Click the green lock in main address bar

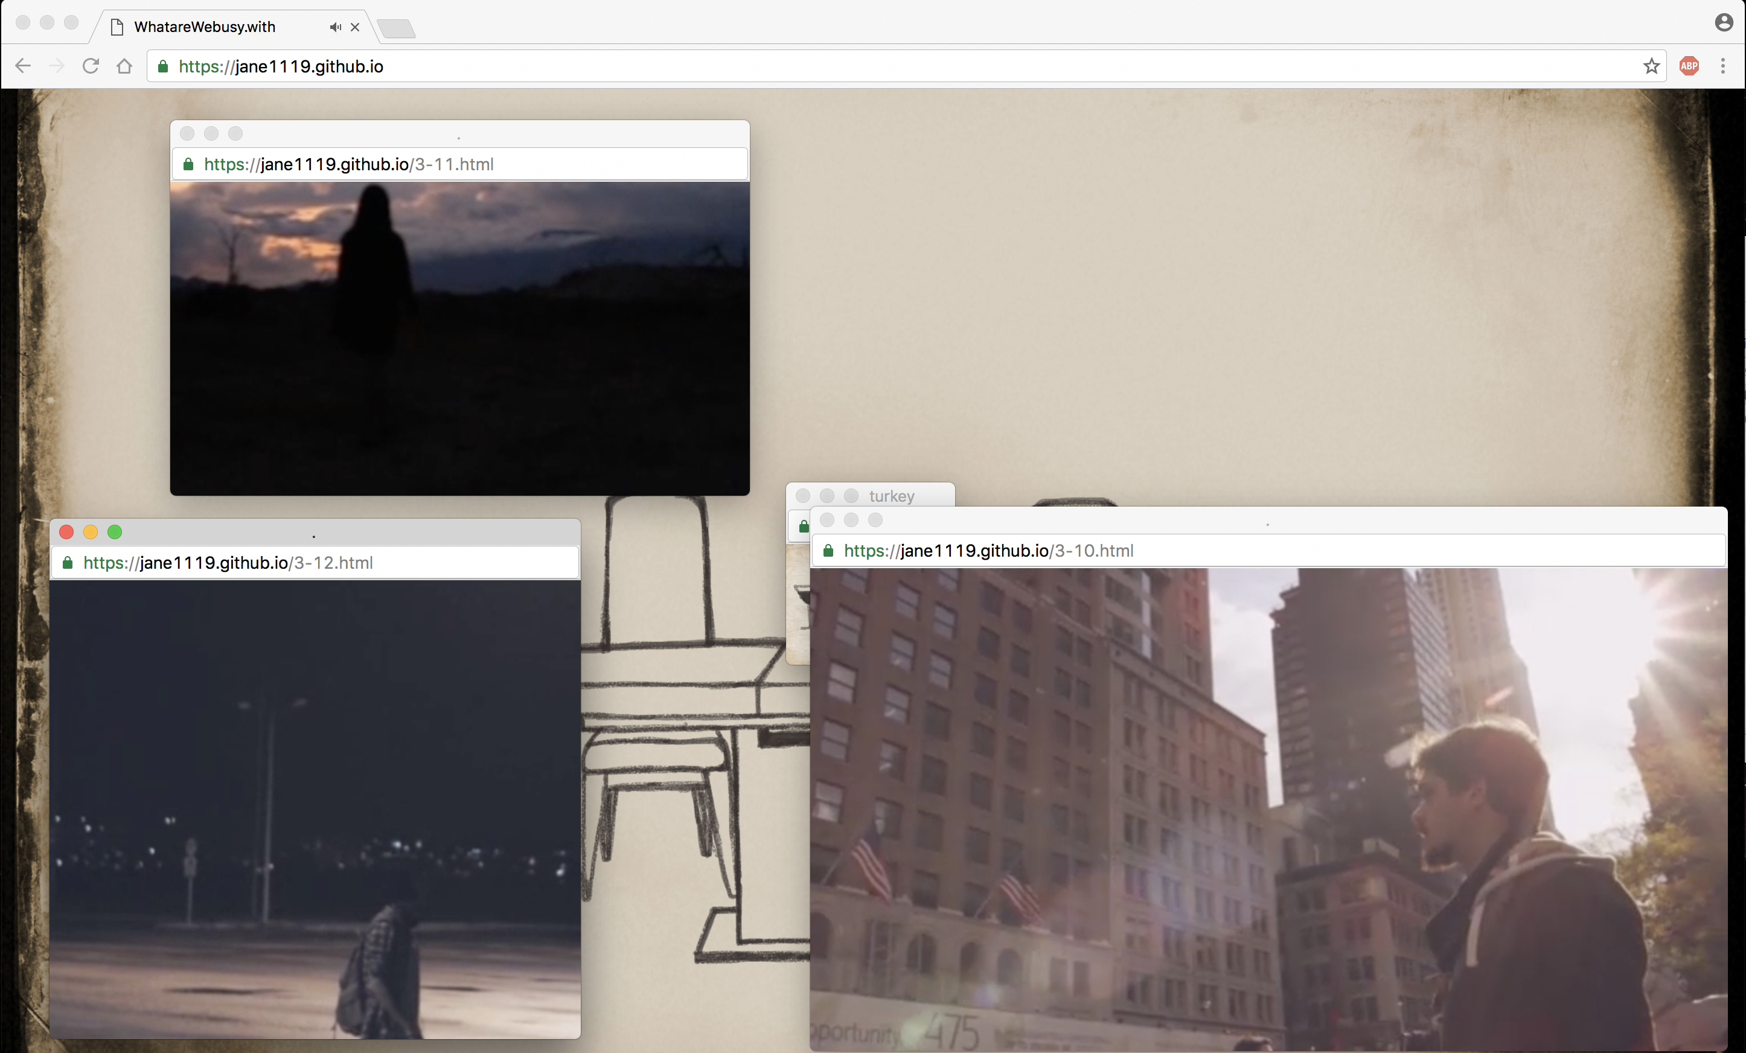[163, 66]
